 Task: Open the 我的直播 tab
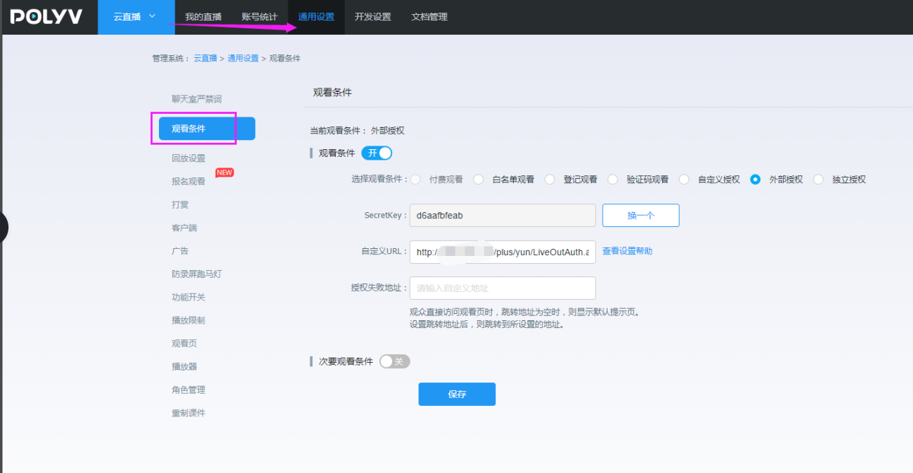pos(203,17)
